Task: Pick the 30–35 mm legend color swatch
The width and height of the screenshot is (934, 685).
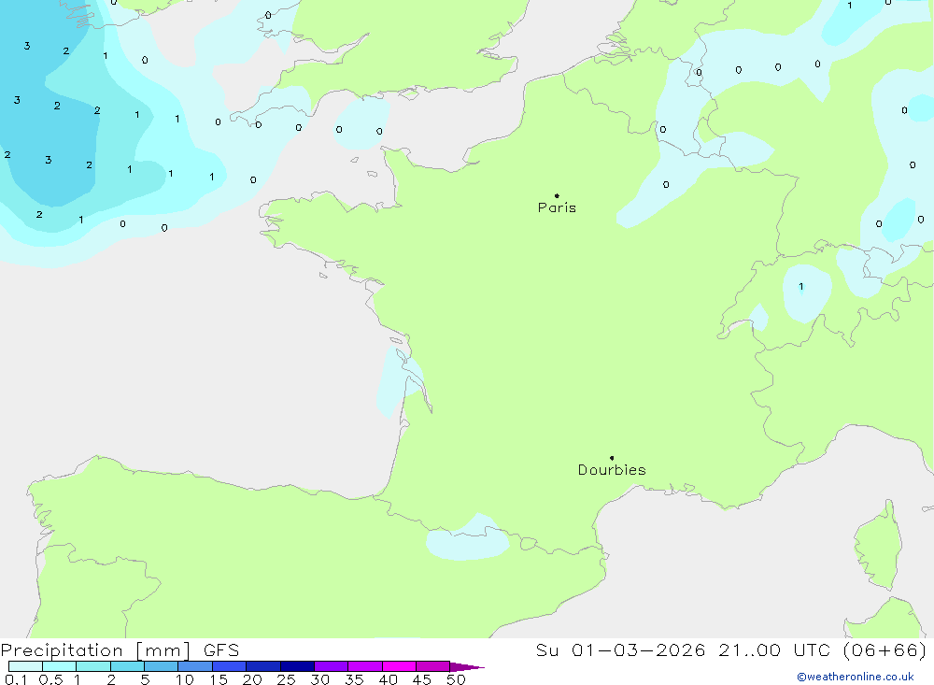Action: tap(332, 666)
